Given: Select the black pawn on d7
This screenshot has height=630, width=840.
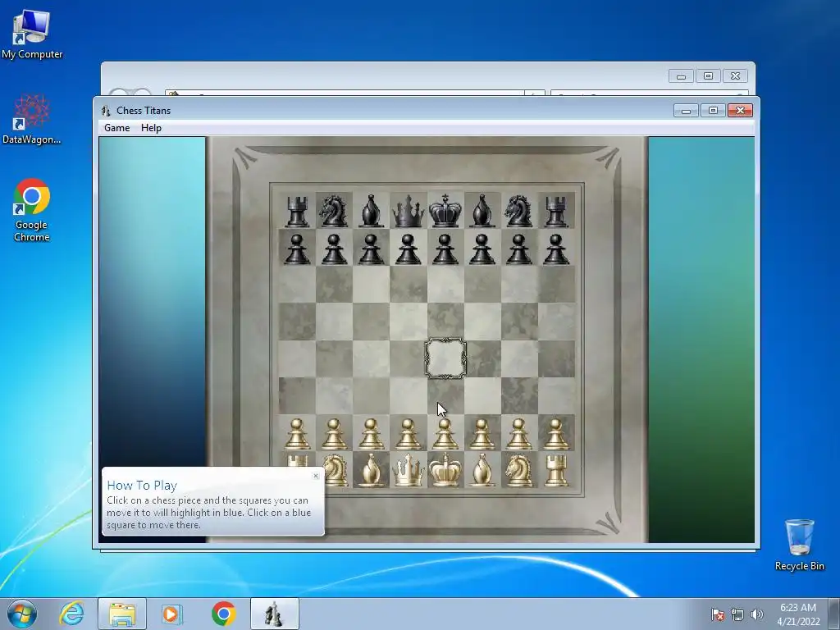Looking at the screenshot, I should 409,249.
